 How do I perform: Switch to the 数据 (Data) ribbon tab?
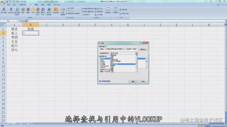click(x=36, y=5)
